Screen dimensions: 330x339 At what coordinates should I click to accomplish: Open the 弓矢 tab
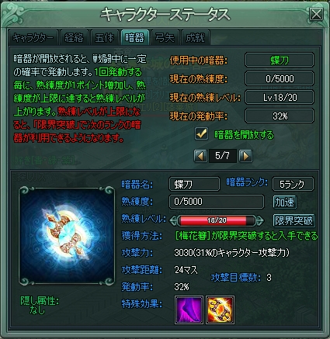click(x=165, y=38)
